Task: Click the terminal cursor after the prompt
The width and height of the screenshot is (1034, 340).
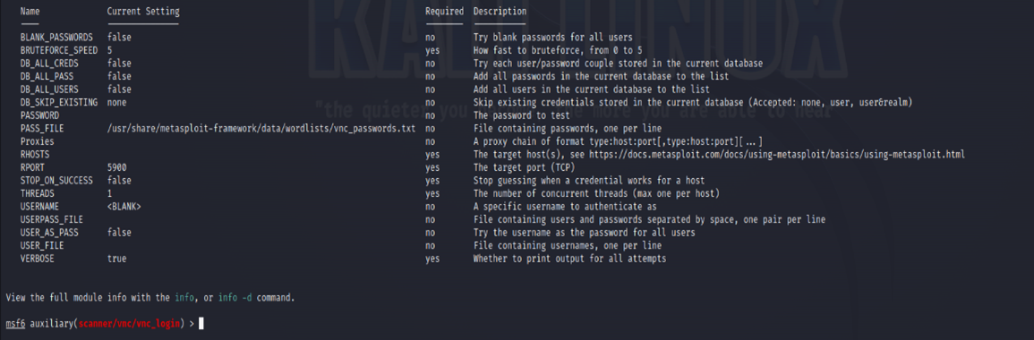Action: [201, 324]
